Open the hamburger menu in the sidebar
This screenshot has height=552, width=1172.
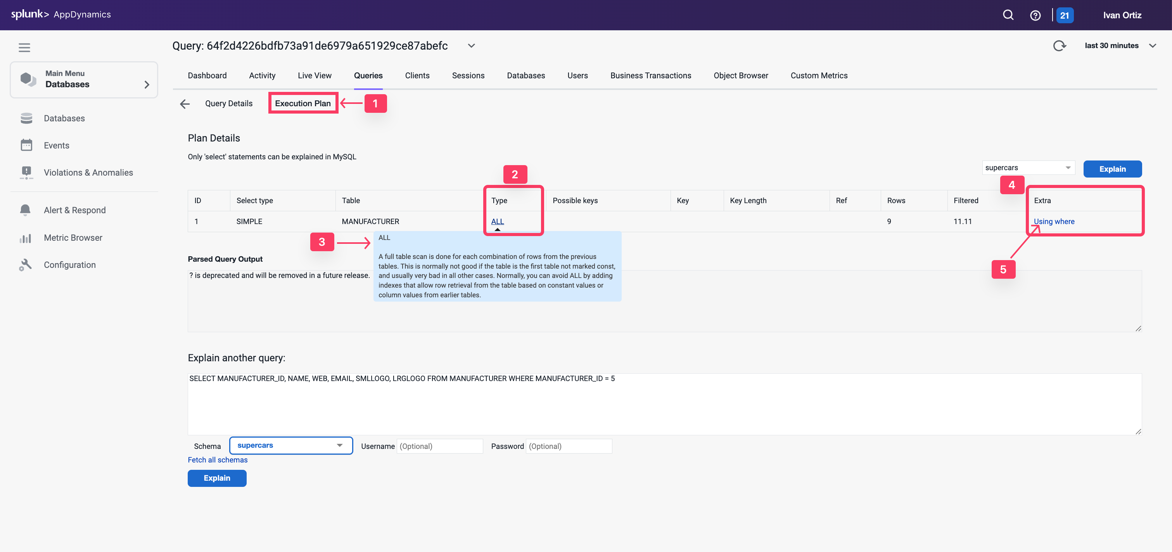click(x=24, y=47)
